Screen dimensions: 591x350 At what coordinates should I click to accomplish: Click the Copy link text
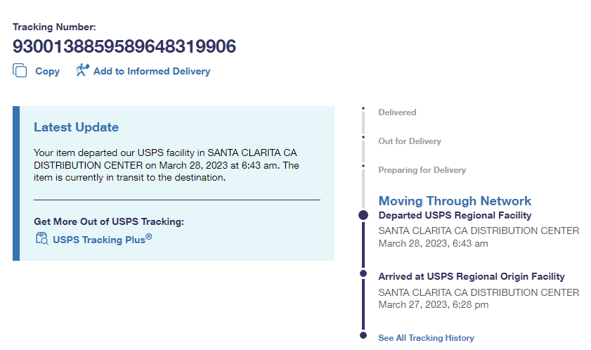click(x=47, y=71)
